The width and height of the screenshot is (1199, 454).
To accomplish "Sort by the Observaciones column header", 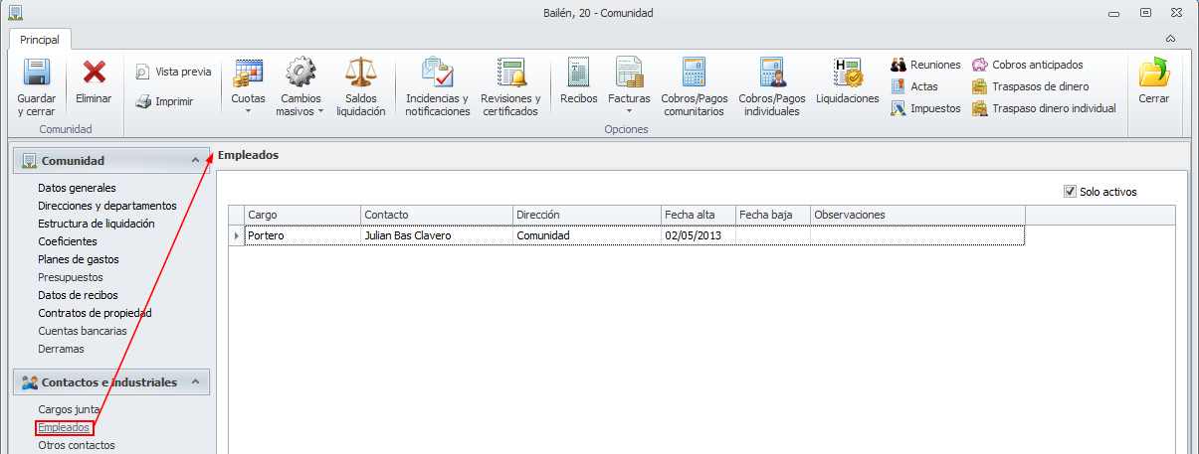I will click(x=917, y=215).
